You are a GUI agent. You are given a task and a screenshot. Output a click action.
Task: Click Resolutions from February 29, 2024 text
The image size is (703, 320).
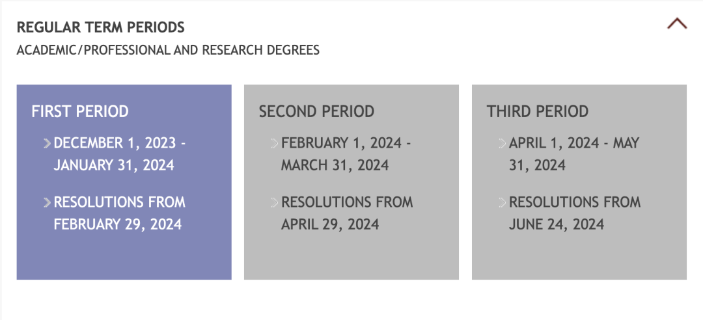click(119, 213)
